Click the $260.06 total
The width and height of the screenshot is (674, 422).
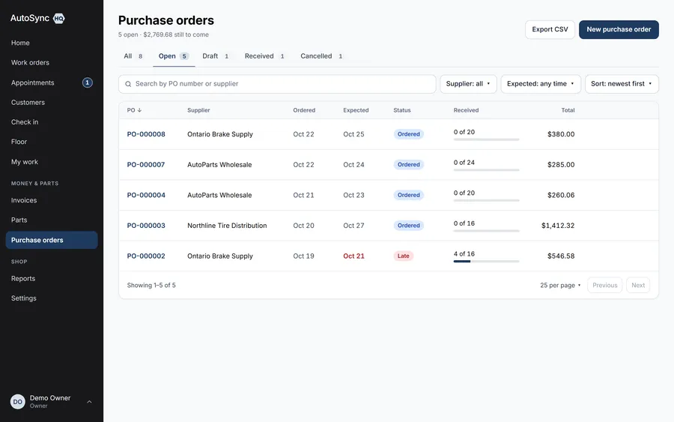click(561, 196)
